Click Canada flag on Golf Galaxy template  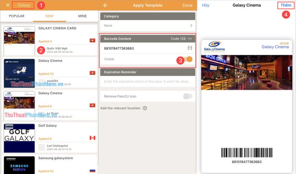pos(93,138)
